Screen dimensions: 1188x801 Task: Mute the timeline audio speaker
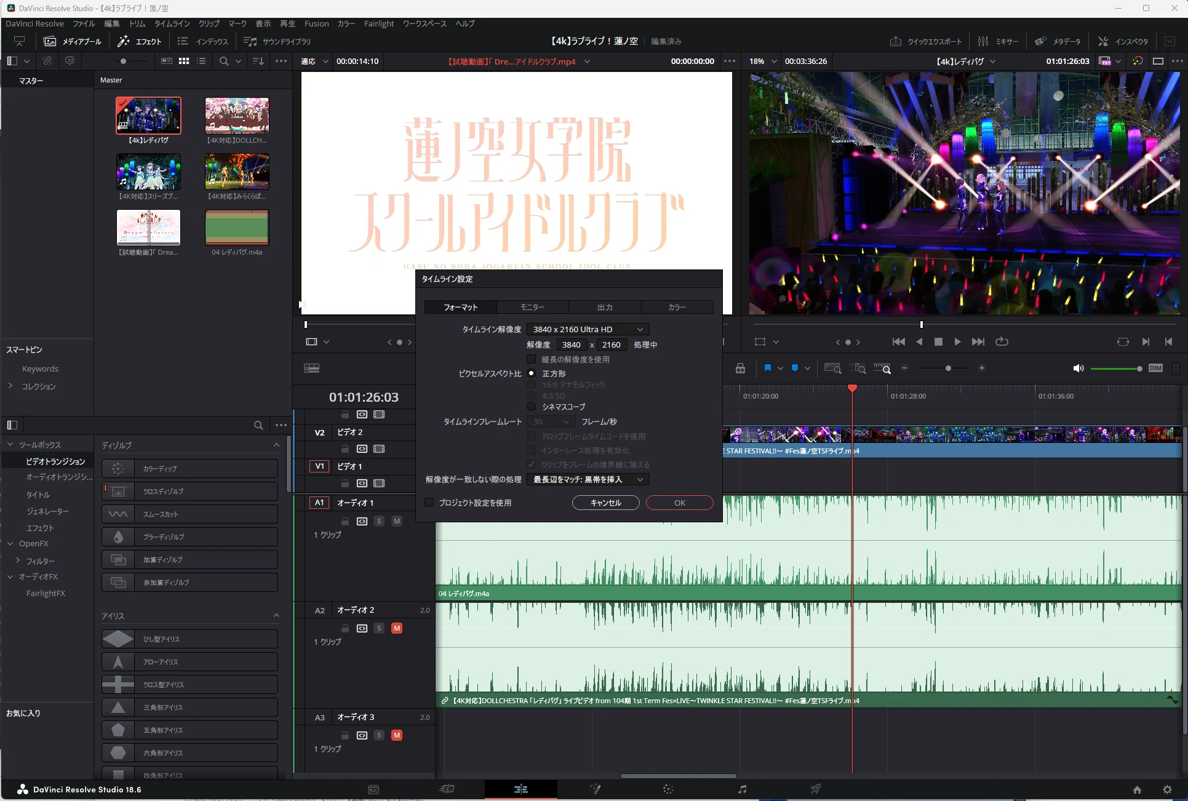tap(1078, 368)
